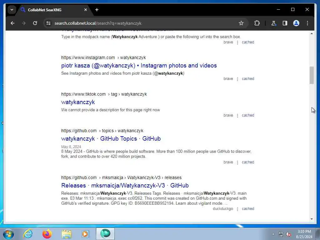Open Windows Media Player from taskbar
This screenshot has width=320, height=240.
click(85, 234)
